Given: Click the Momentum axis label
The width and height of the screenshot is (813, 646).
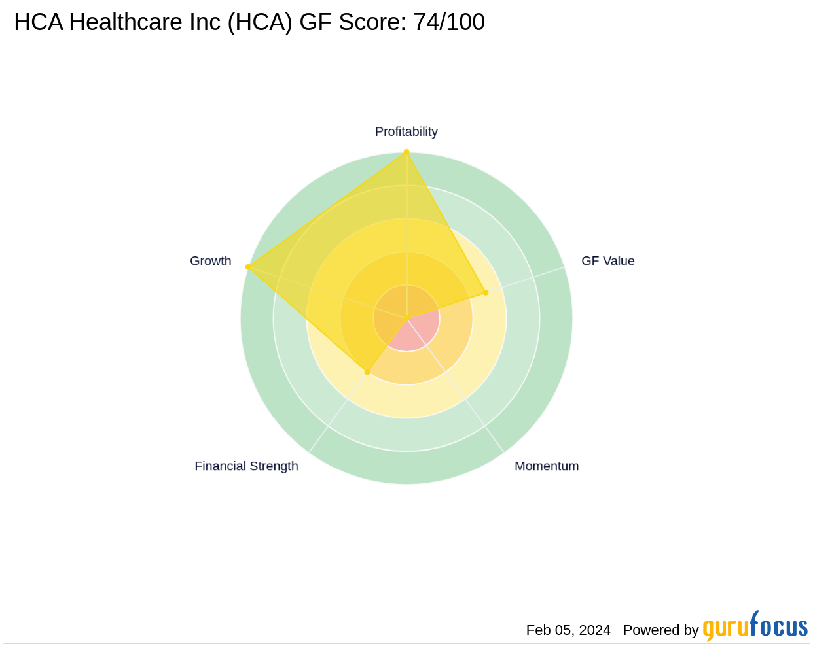Looking at the screenshot, I should click(x=546, y=466).
